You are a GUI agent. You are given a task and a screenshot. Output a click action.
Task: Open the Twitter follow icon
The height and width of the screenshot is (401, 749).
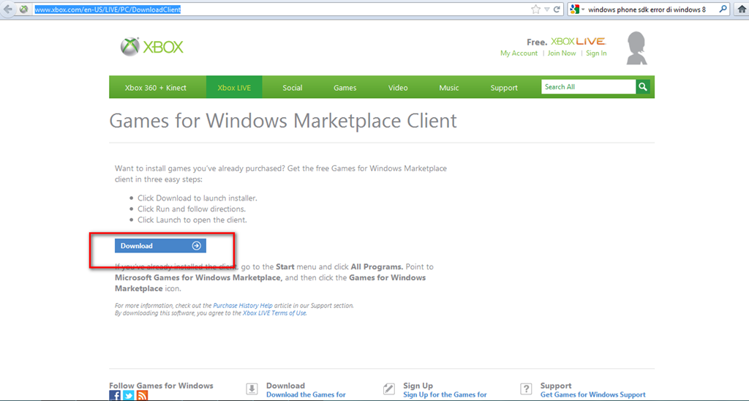129,395
